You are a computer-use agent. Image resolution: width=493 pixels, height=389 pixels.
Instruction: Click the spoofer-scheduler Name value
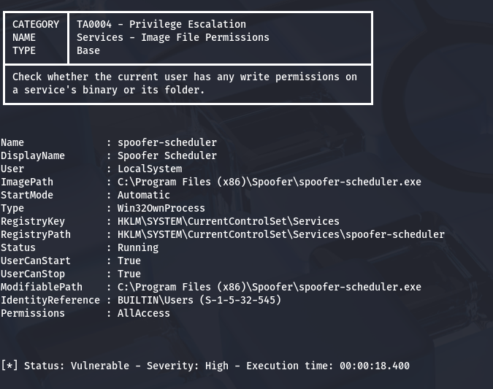167,142
